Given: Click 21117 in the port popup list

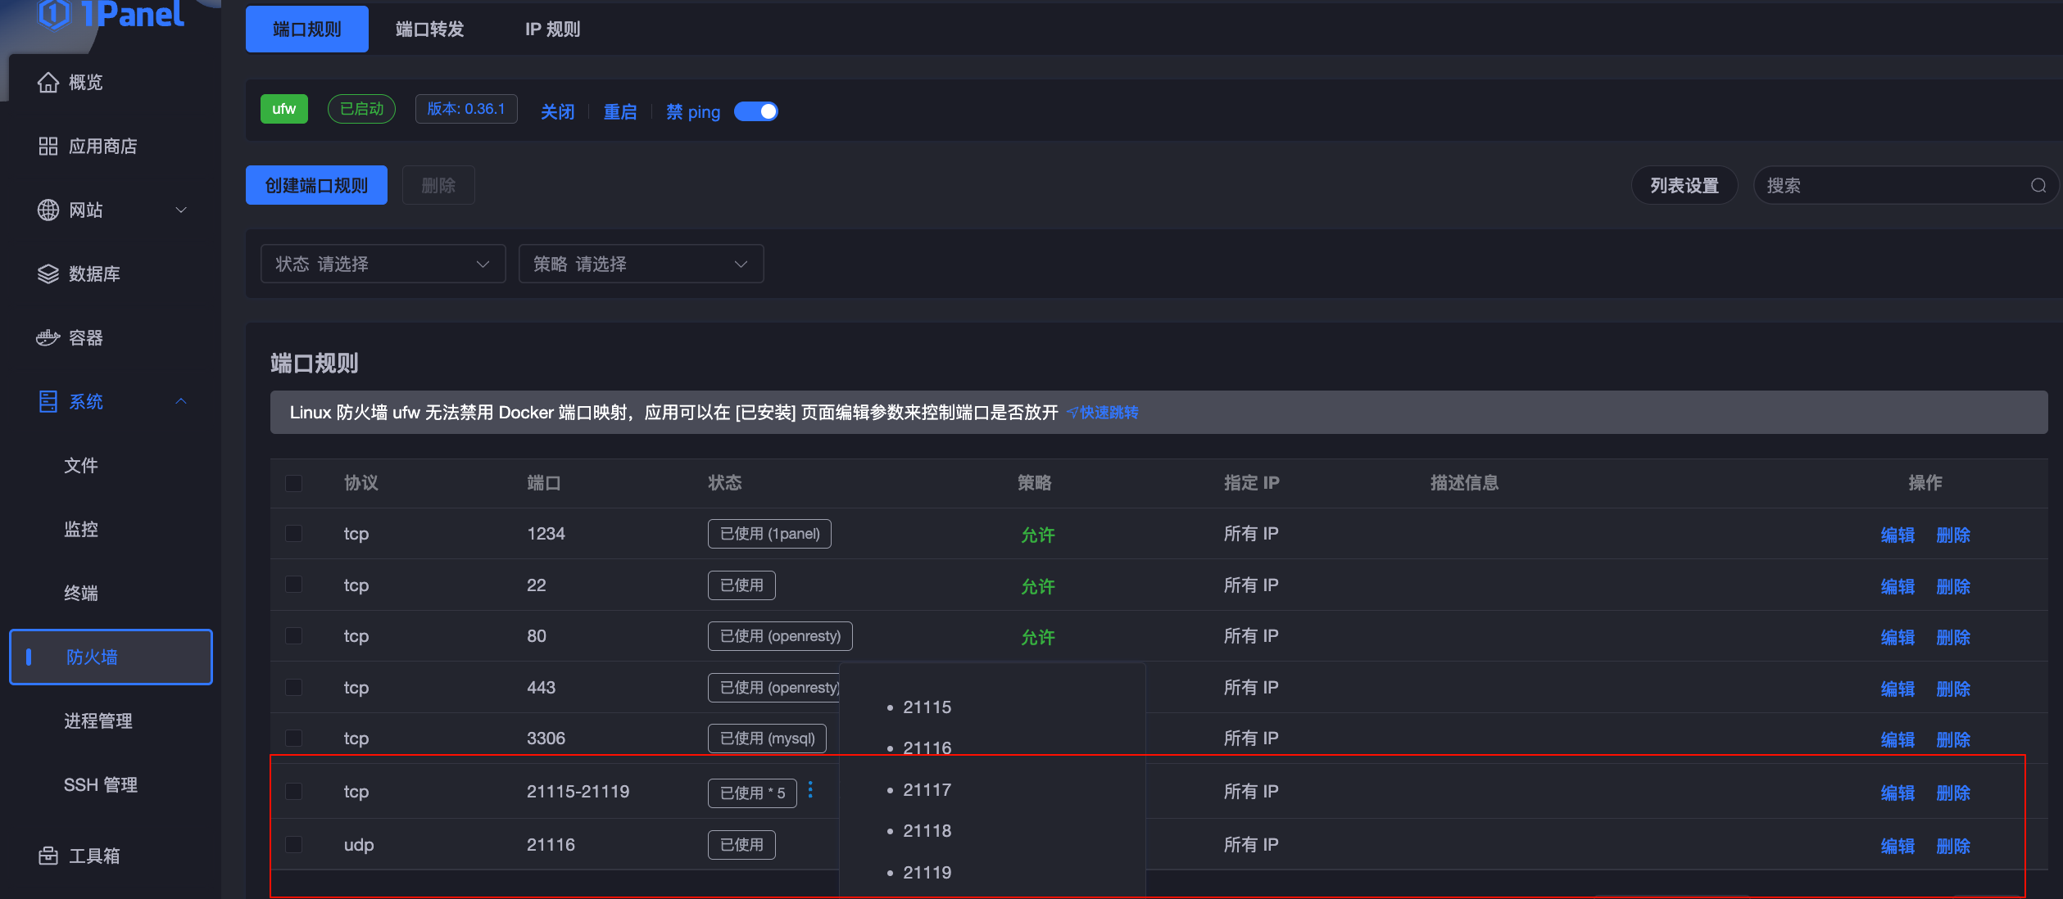Looking at the screenshot, I should coord(927,790).
